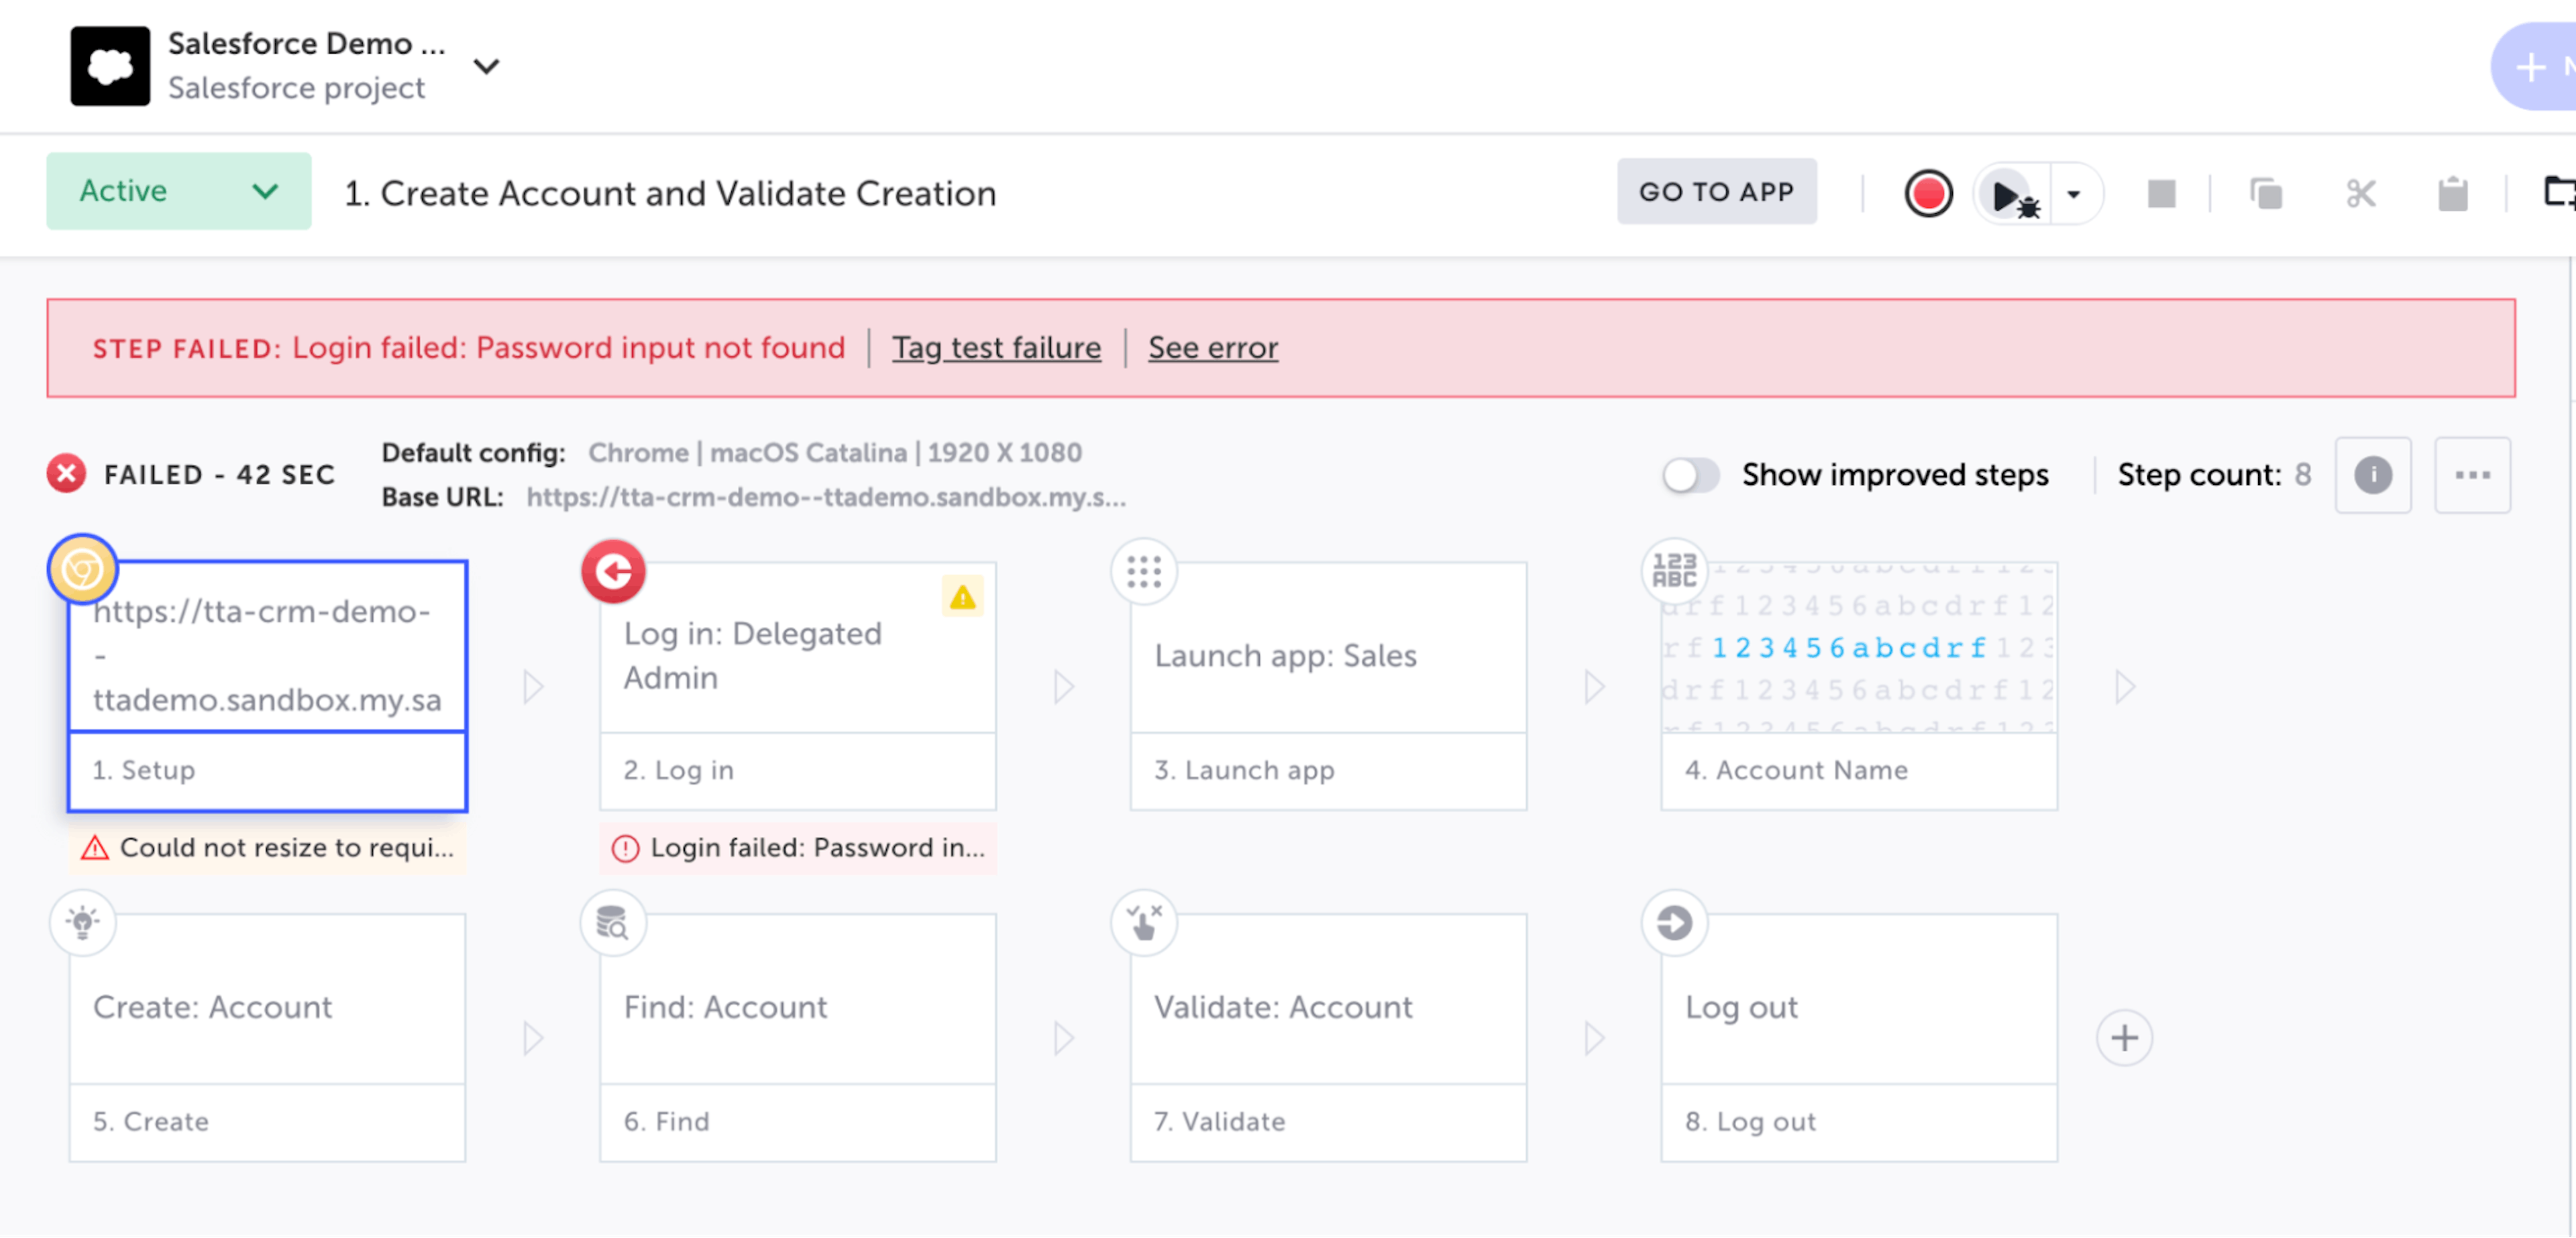Expand the Salesforce Demo project chevron
The image size is (2576, 1238).
point(486,66)
